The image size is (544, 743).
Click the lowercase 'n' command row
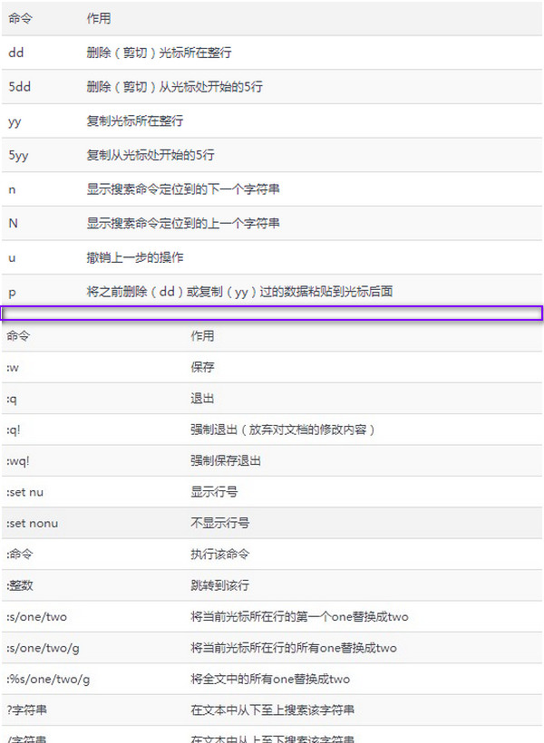click(12, 189)
